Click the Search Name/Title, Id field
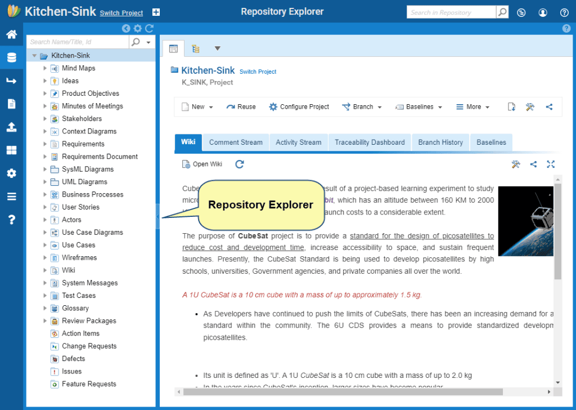 (78, 42)
